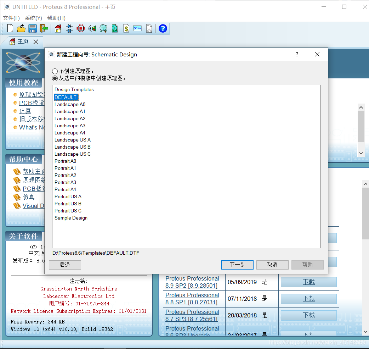Open the 系统(Y) menu
369x349 pixels.
pyautogui.click(x=33, y=18)
